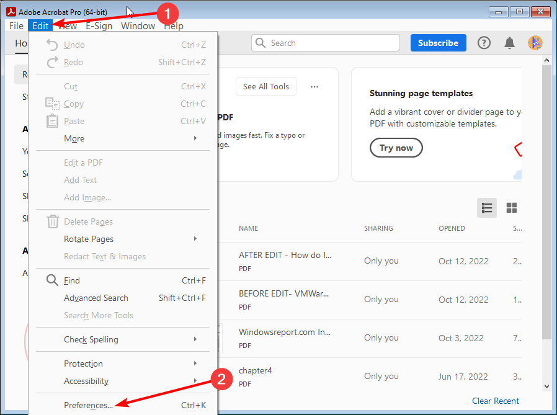Sort files by NAME column header
This screenshot has width=557, height=415.
248,228
